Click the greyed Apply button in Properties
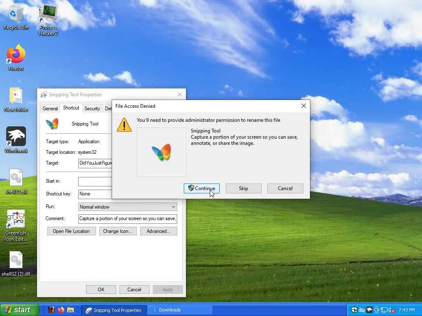 coord(168,289)
